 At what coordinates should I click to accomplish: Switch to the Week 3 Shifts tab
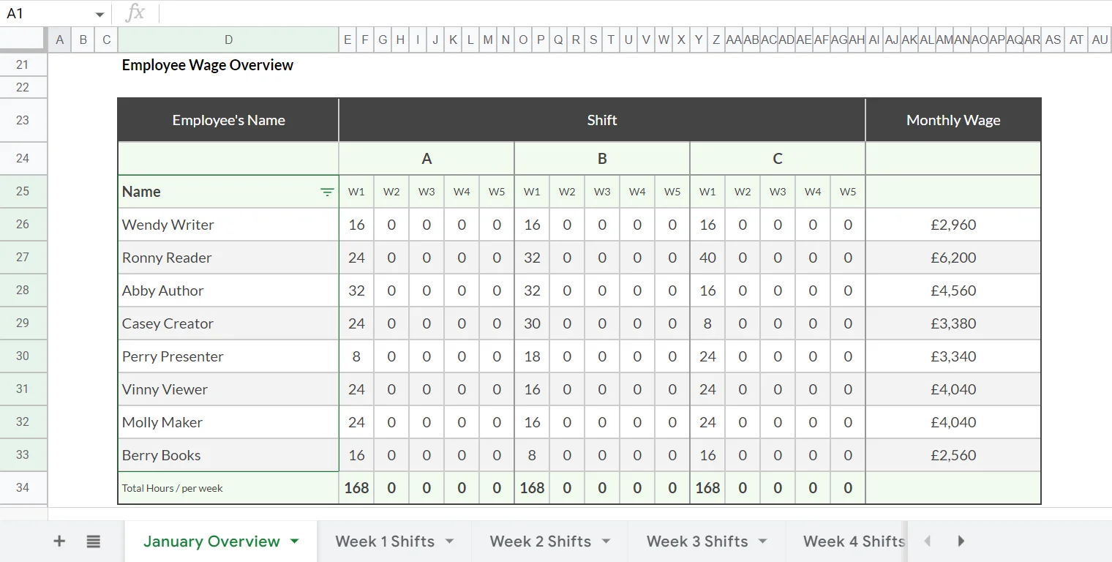point(696,542)
